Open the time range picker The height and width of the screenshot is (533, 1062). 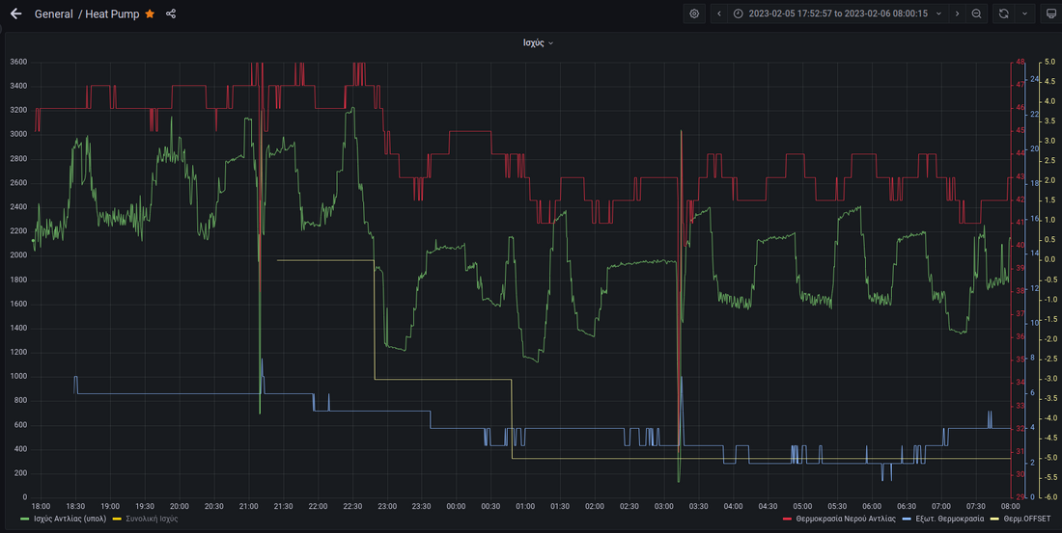point(836,13)
